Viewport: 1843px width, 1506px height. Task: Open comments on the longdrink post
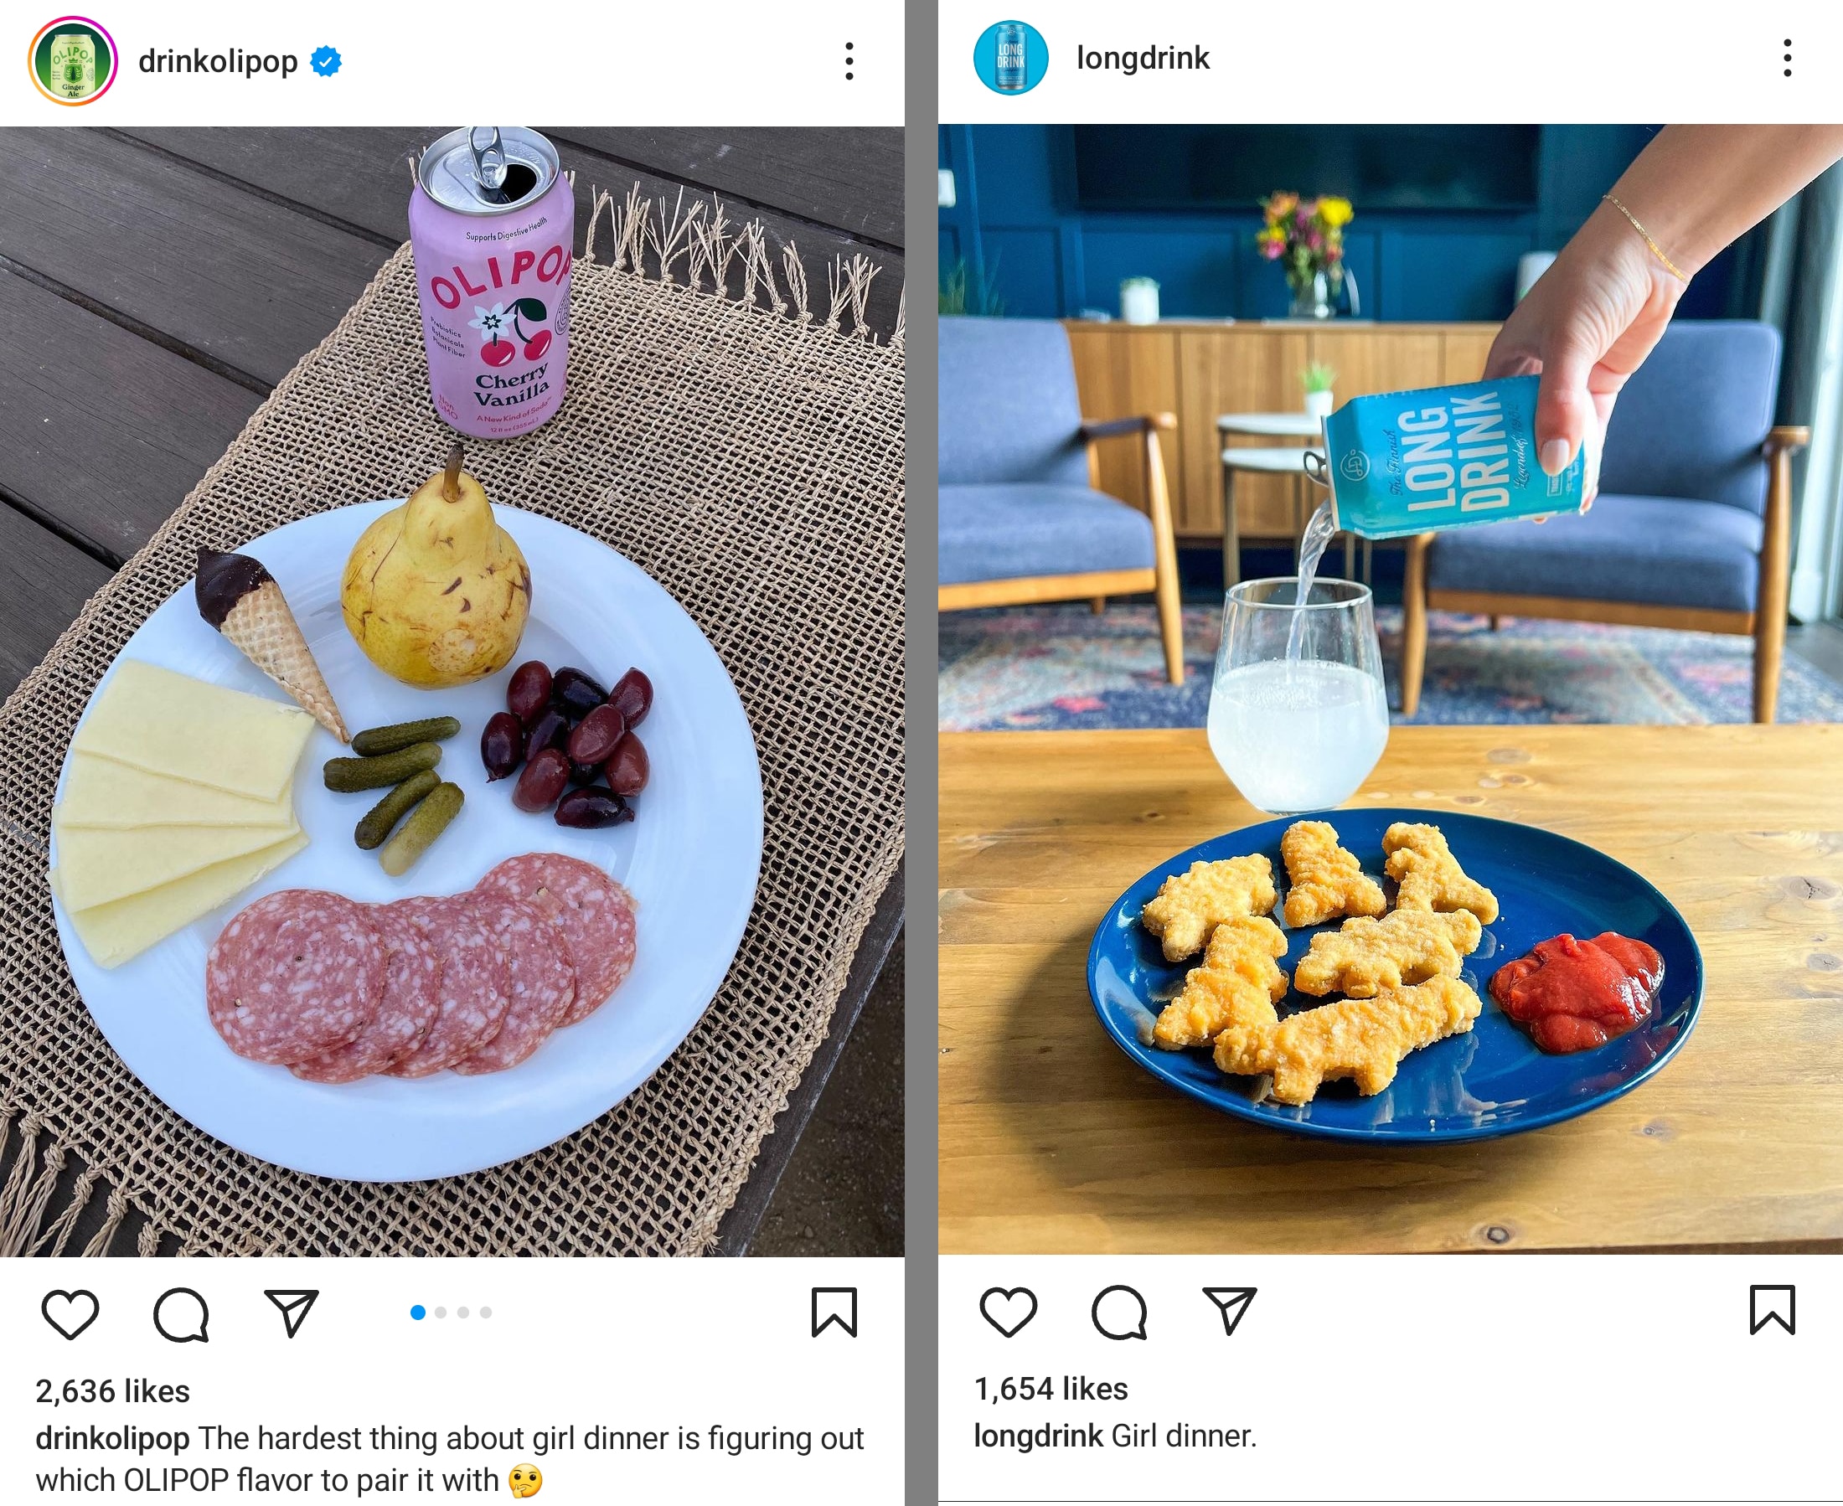1119,1312
